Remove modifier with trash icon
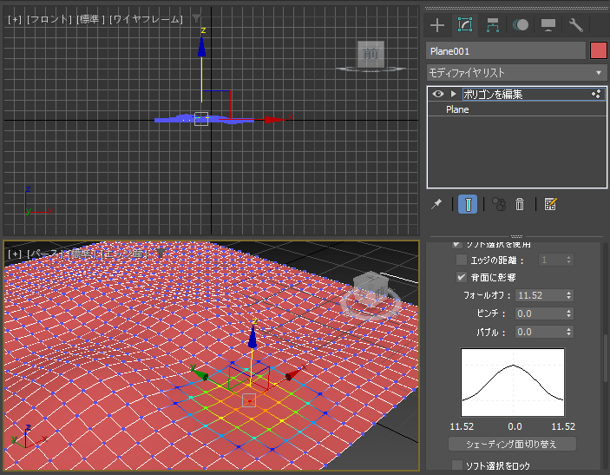This screenshot has width=610, height=475. [520, 204]
